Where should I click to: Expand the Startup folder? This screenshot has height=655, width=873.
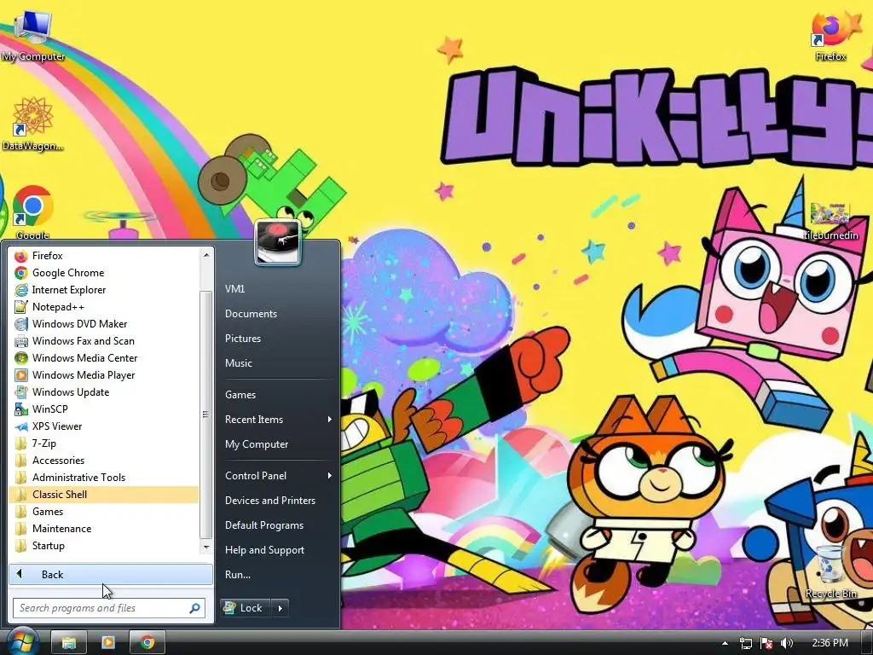click(104, 546)
